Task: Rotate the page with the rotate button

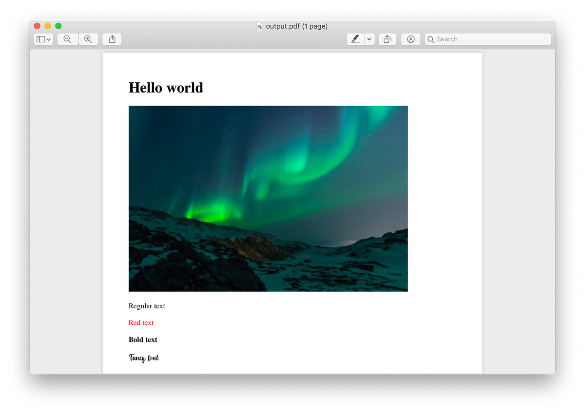Action: tap(387, 39)
